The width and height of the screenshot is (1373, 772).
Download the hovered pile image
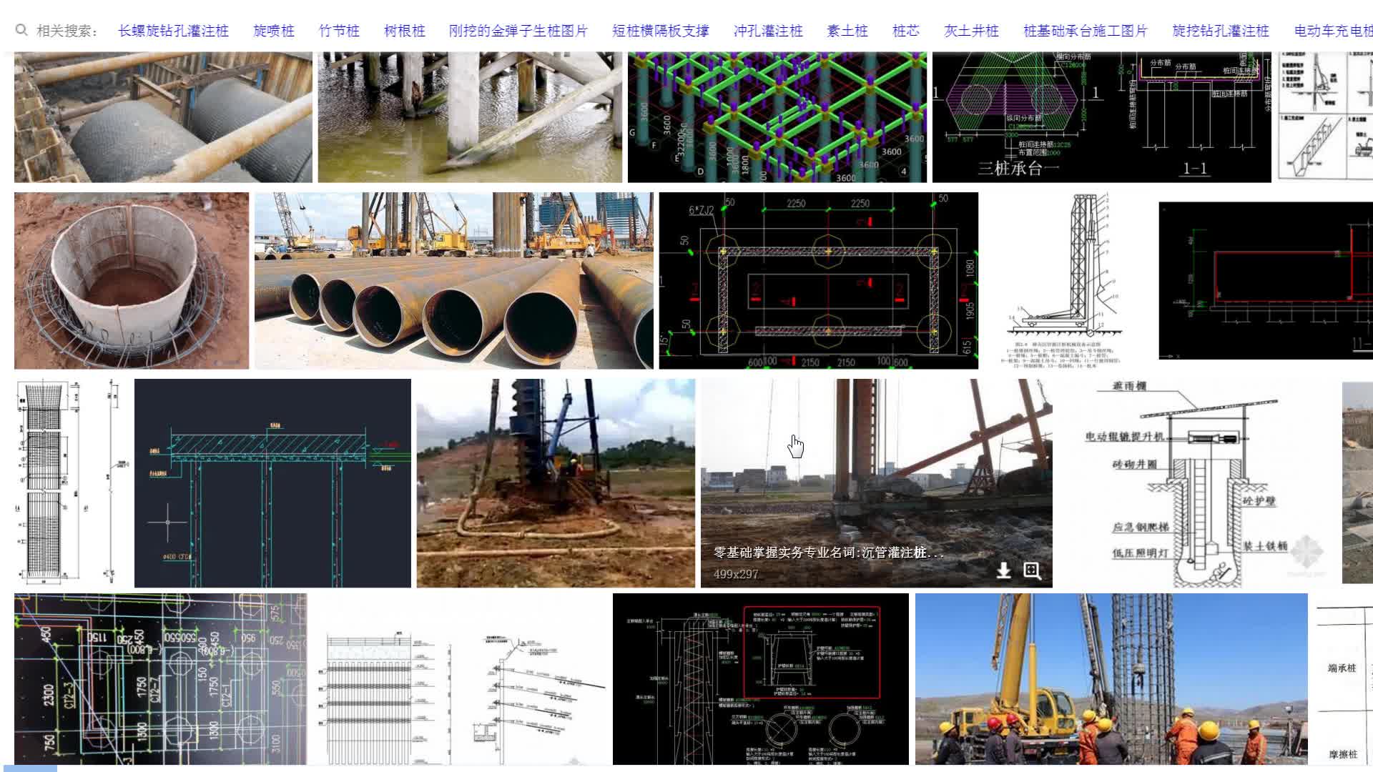1004,570
